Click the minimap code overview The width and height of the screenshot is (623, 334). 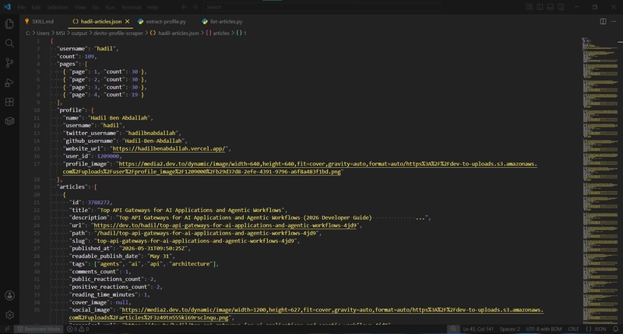coord(600,180)
